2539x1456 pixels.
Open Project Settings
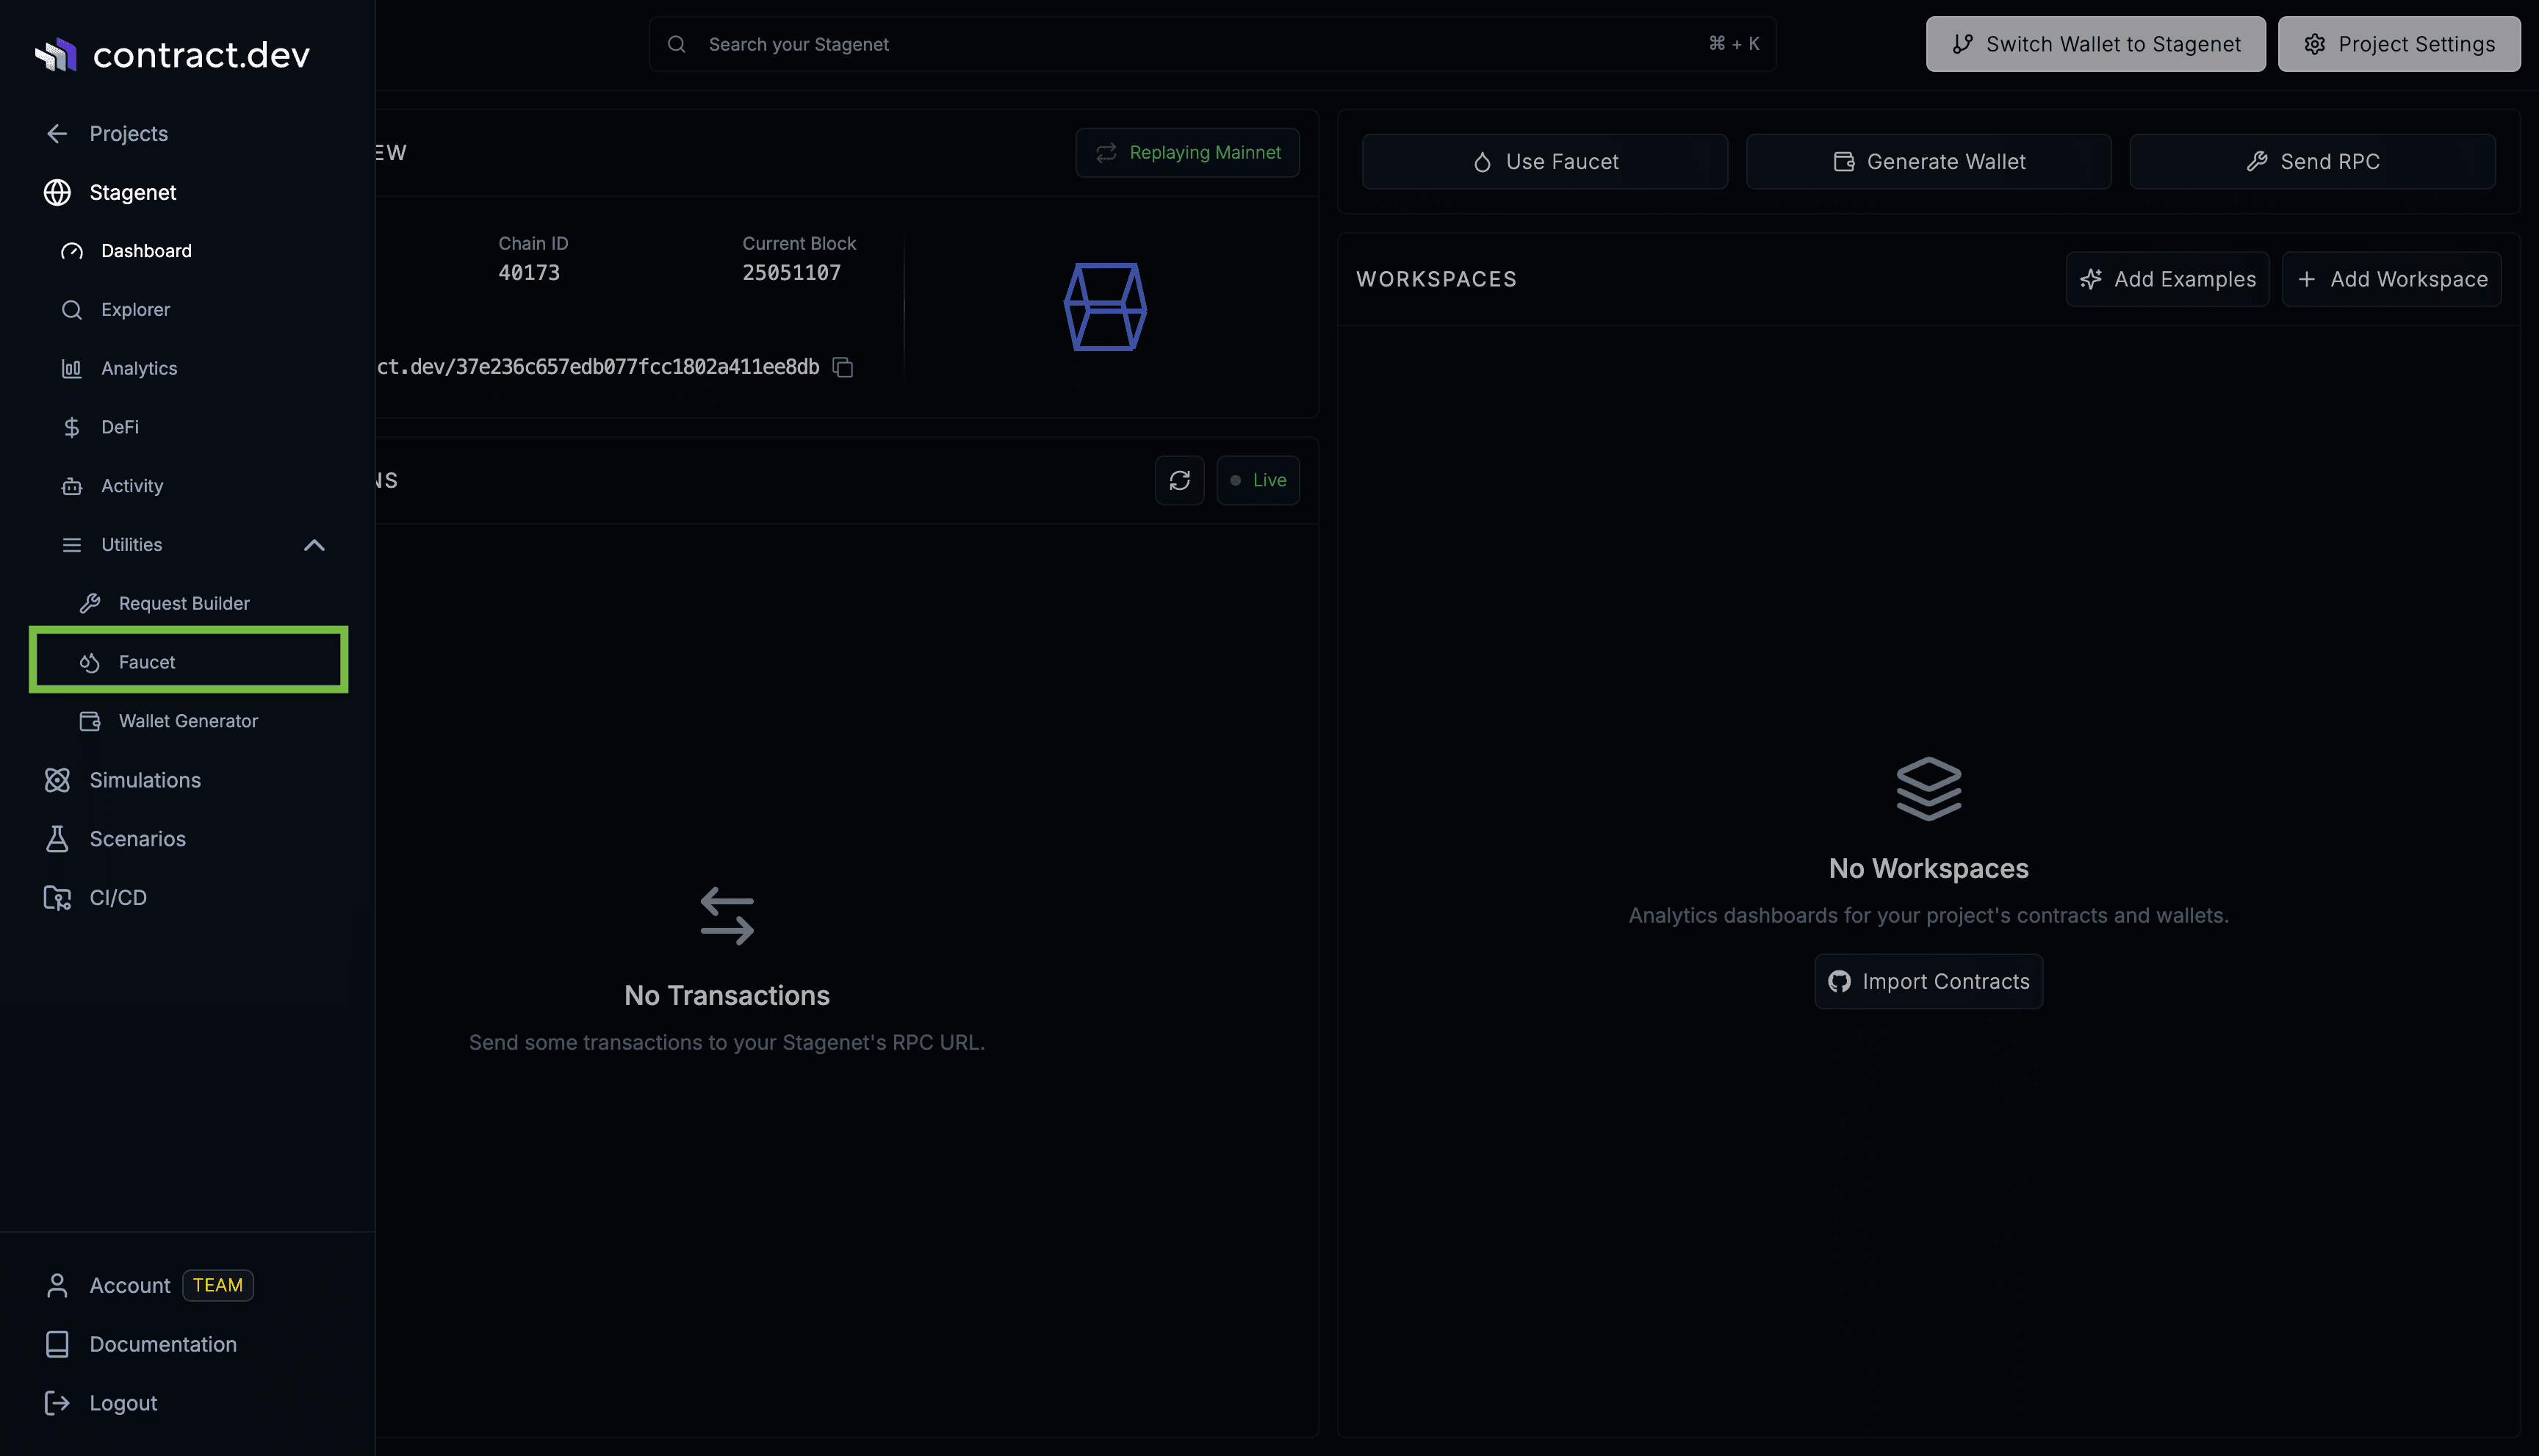coord(2398,44)
